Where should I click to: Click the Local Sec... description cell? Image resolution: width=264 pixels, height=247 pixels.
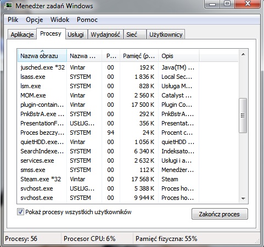[177, 77]
